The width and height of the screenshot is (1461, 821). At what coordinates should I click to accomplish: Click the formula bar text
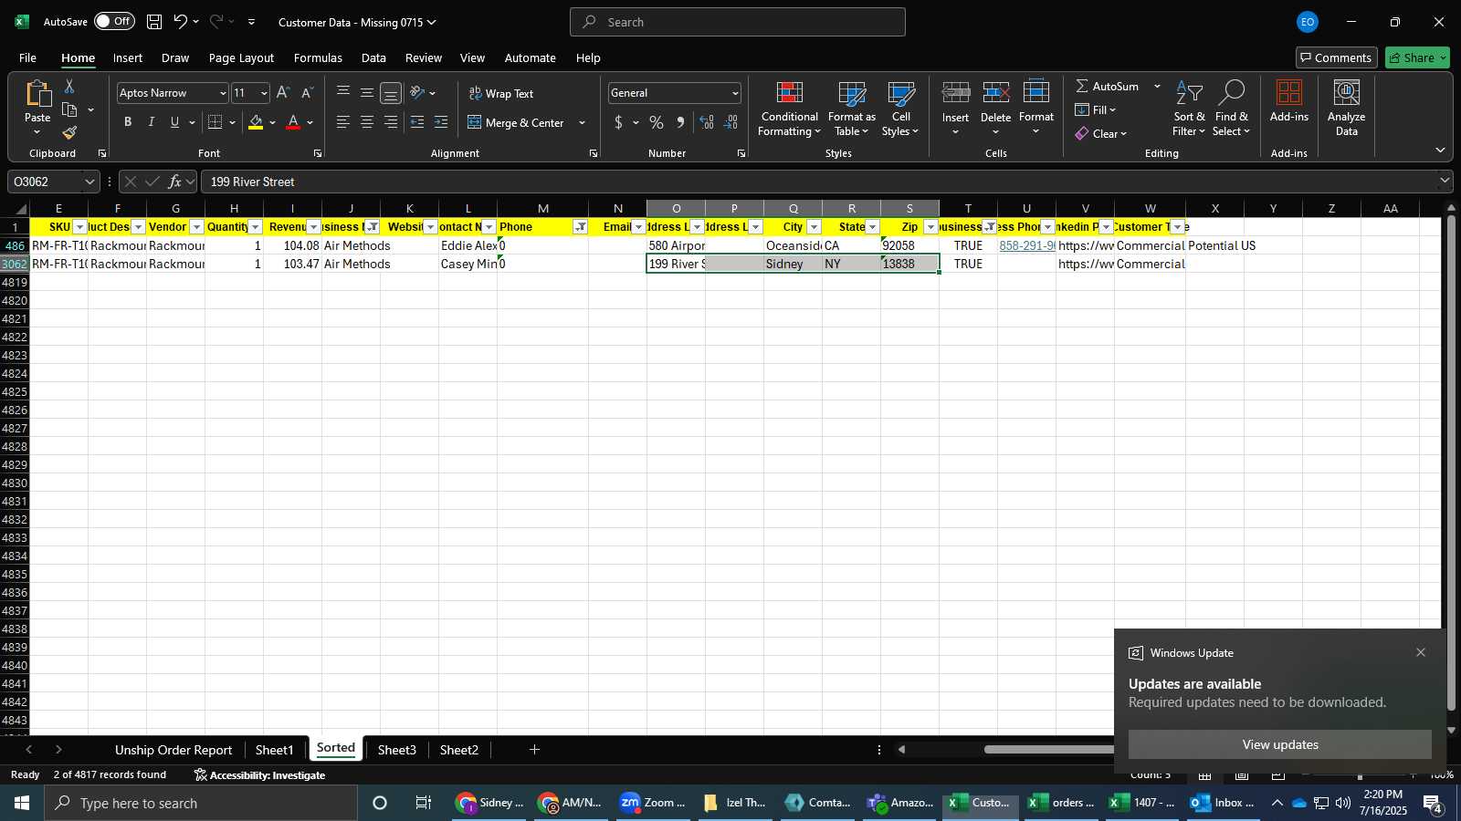tap(253, 182)
